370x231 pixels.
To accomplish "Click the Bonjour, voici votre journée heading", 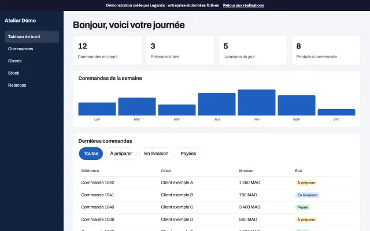I will pos(129,25).
